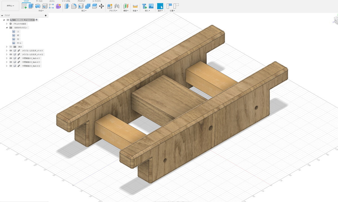Switch to the ソリッド tab
This screenshot has height=202, width=338.
[x=26, y=1]
